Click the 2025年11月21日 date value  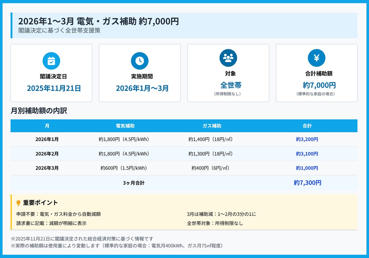pos(54,88)
